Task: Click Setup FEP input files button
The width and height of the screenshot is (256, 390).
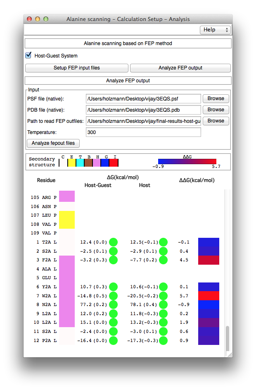Action: coord(77,68)
